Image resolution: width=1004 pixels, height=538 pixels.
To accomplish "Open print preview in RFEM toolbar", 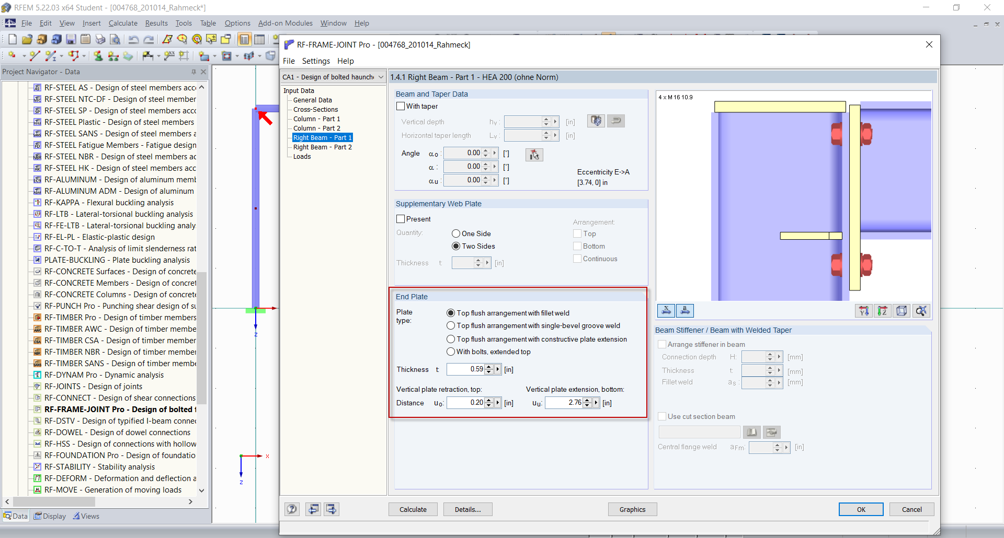I will pos(115,39).
